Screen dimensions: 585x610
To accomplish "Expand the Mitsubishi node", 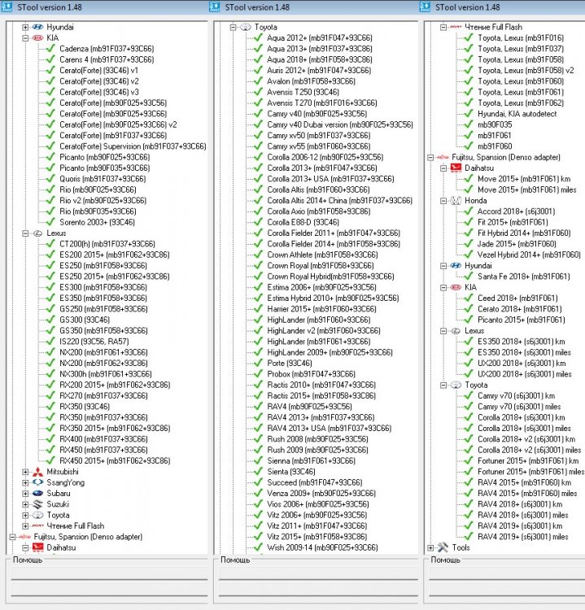I will 25,472.
